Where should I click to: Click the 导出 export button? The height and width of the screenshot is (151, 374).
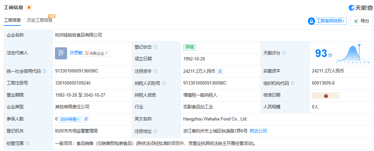point(362,21)
